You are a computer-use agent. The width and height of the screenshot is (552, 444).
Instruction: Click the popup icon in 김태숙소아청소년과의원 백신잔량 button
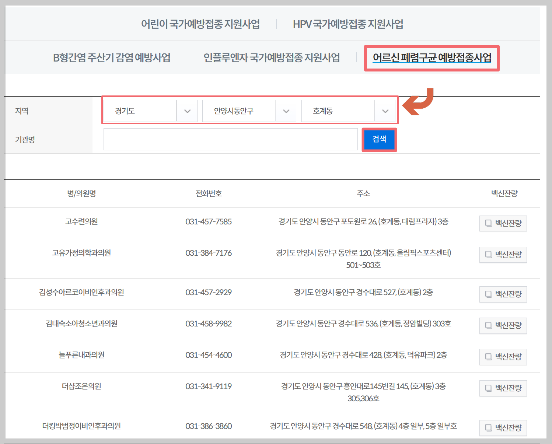pos(489,325)
